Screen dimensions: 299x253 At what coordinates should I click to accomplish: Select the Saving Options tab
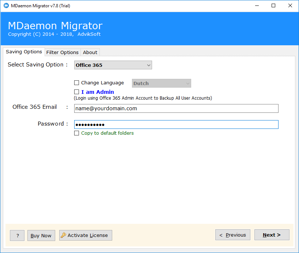point(24,52)
